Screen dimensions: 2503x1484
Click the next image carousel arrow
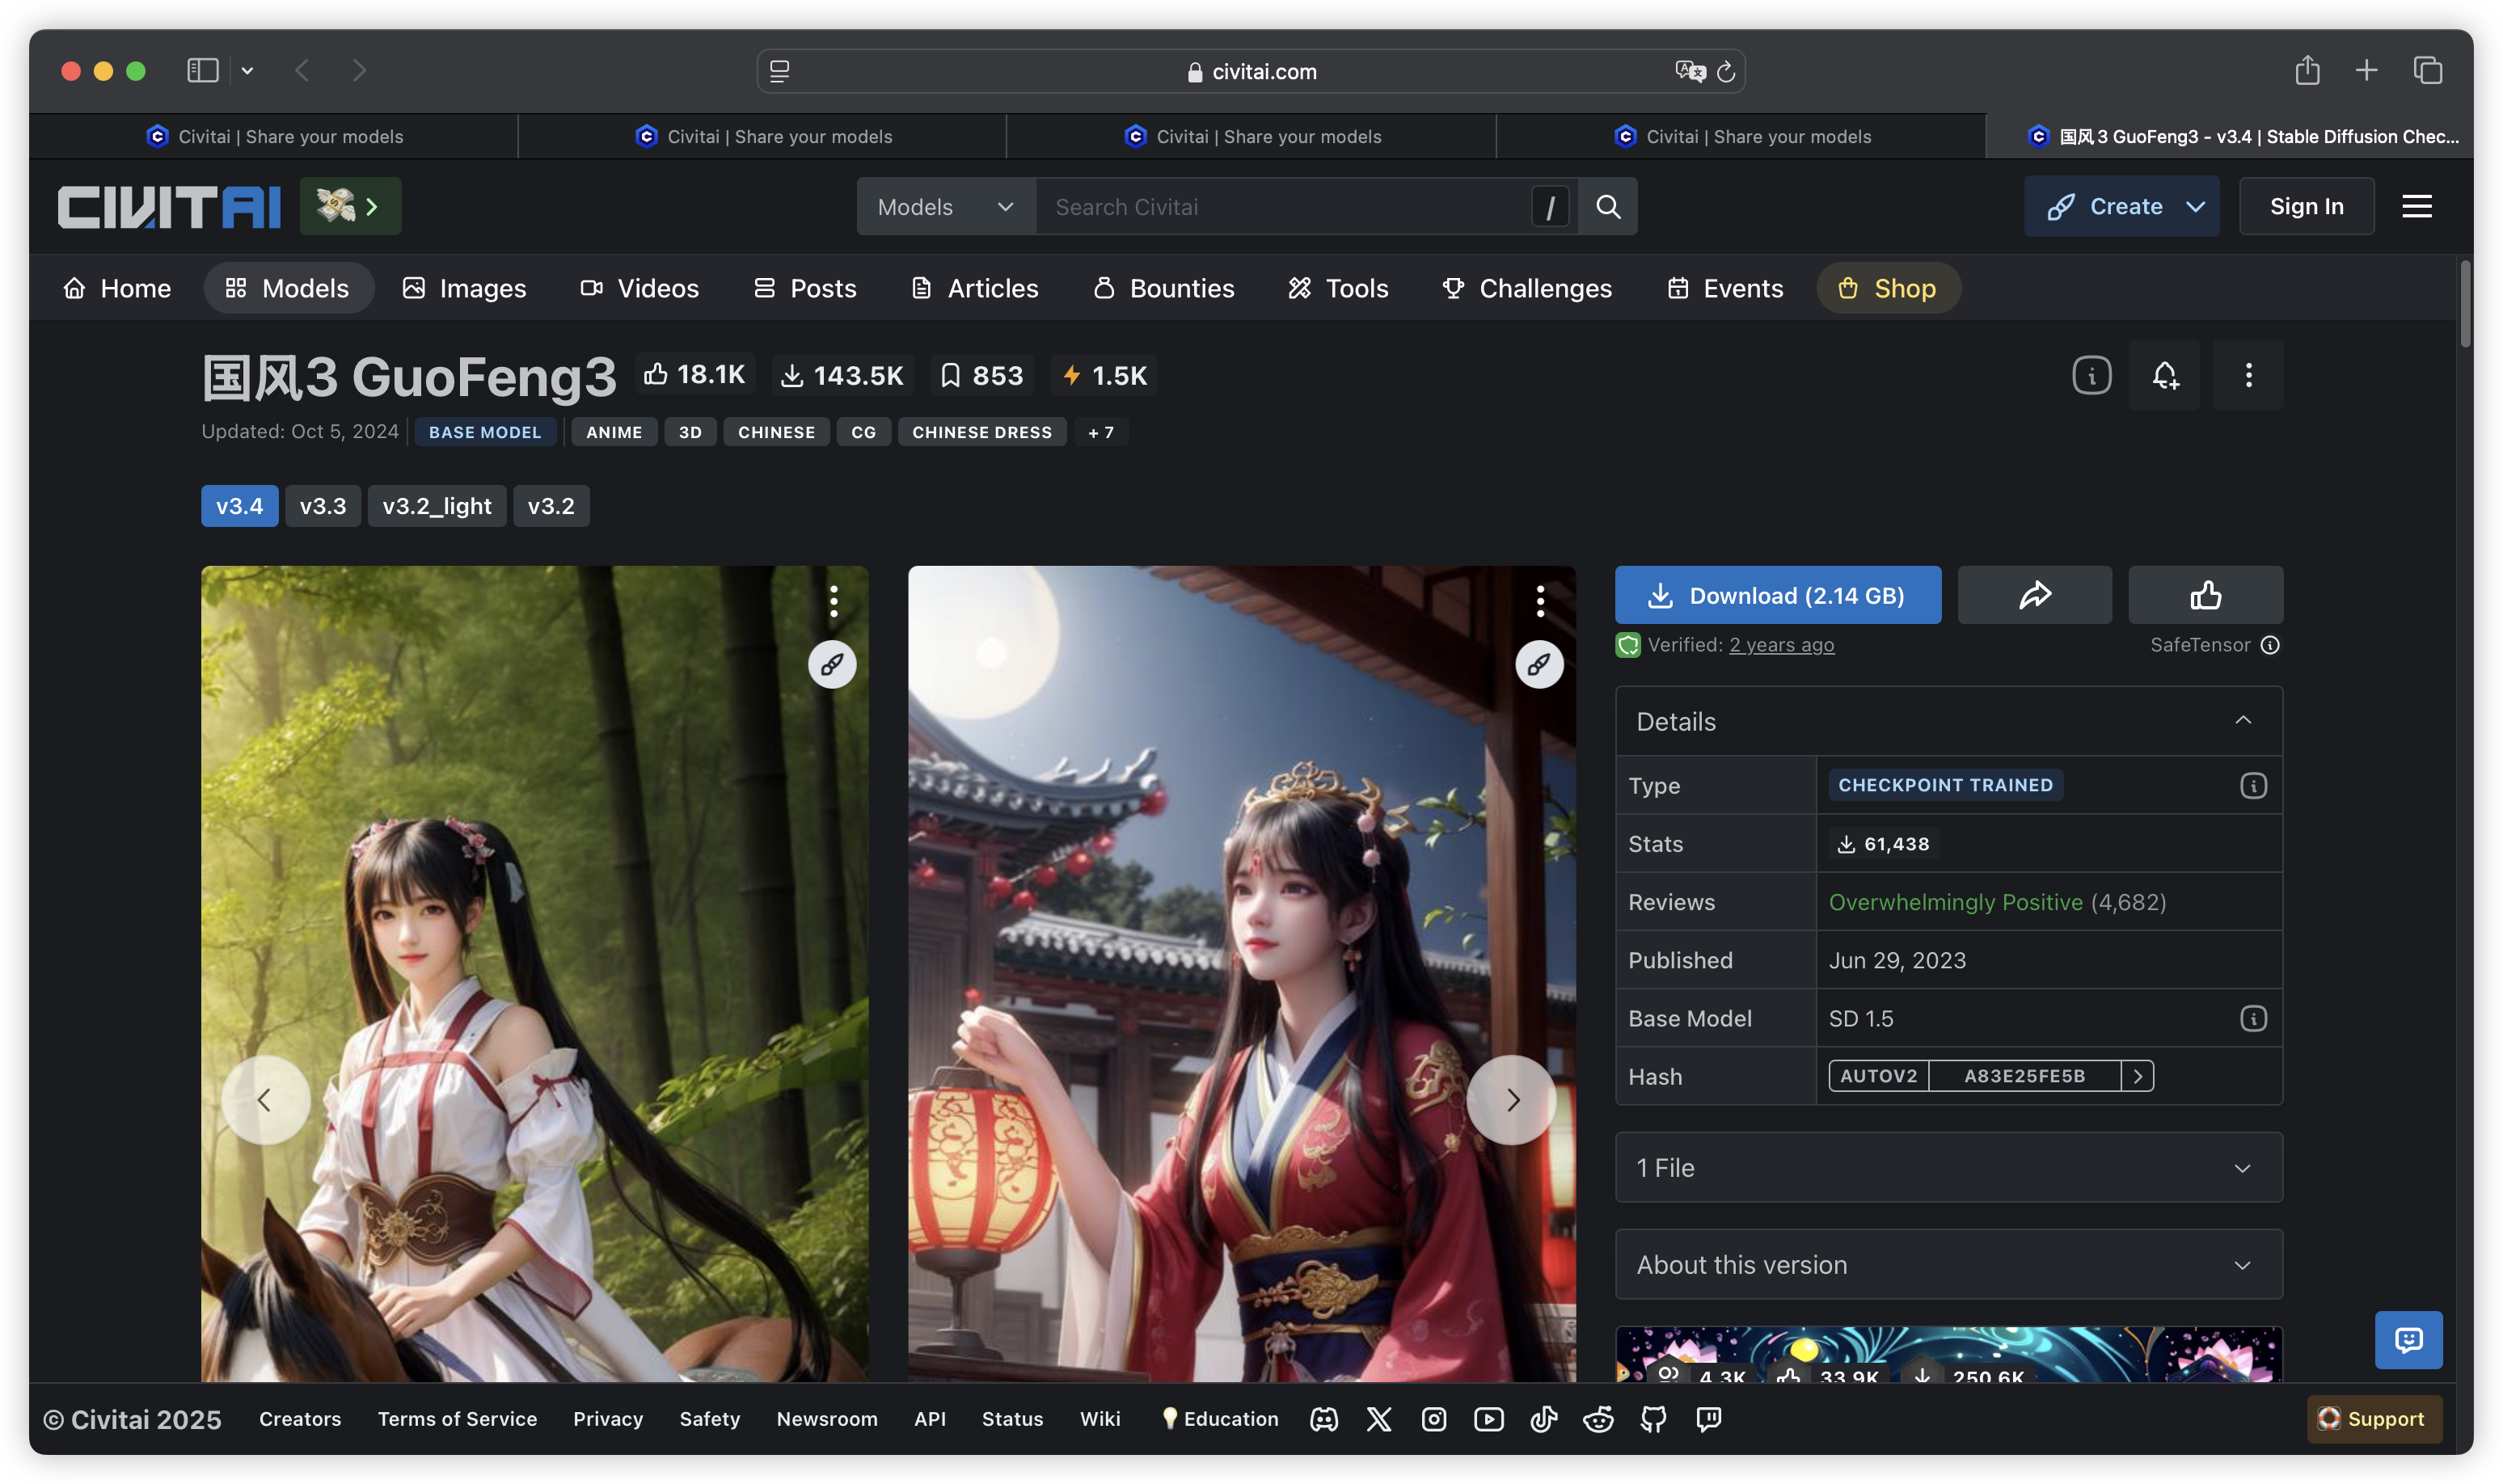pyautogui.click(x=1511, y=1100)
